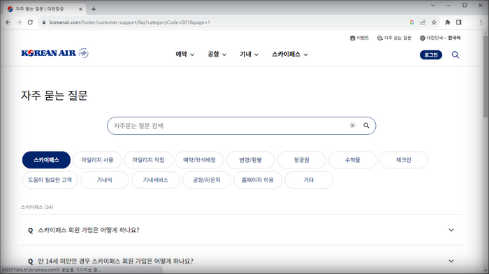Reload the Korean Air FAQ page
Viewport: 489px width, 274px height.
(30, 22)
